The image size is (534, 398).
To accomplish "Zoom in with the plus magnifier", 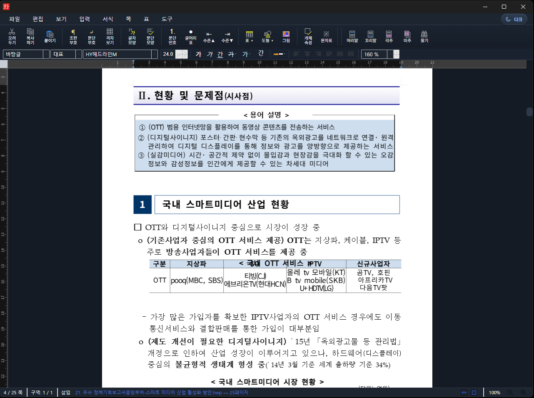I will (x=524, y=393).
